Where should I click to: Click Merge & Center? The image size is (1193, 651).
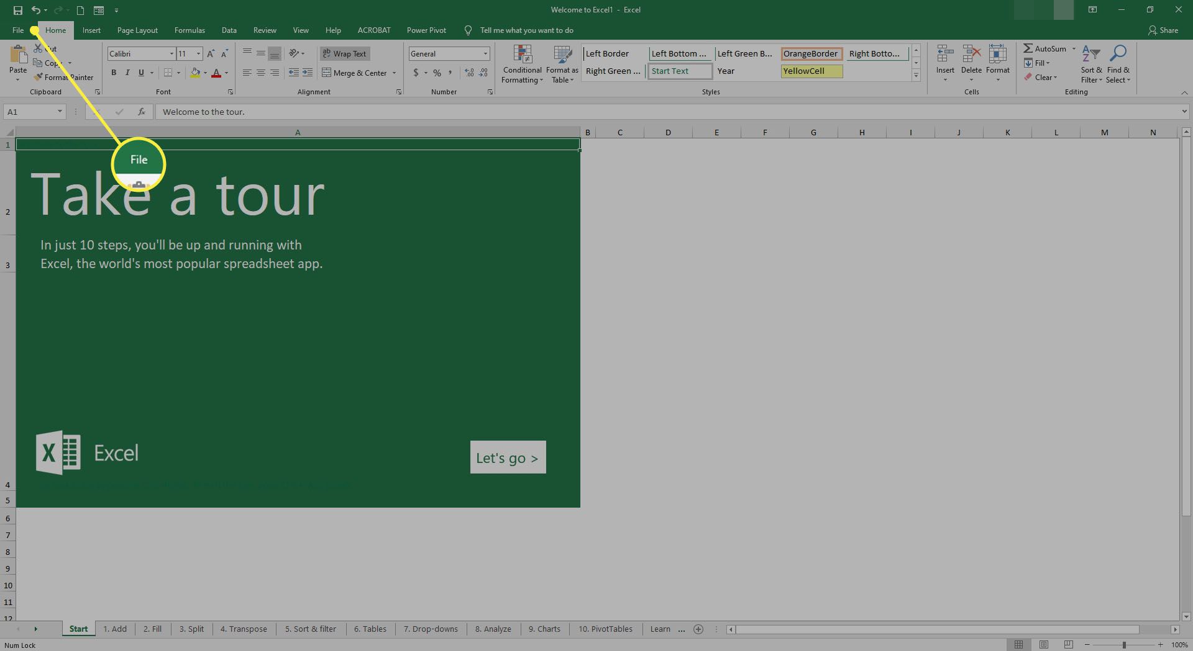(x=354, y=73)
